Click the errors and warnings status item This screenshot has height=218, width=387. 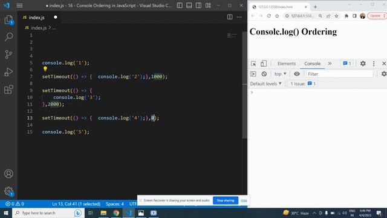[x=15, y=204]
